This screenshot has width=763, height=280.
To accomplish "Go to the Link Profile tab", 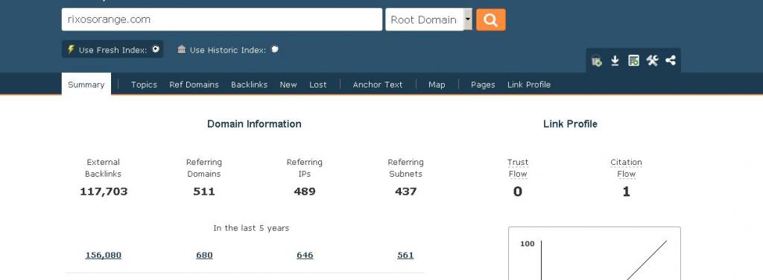I will (529, 85).
